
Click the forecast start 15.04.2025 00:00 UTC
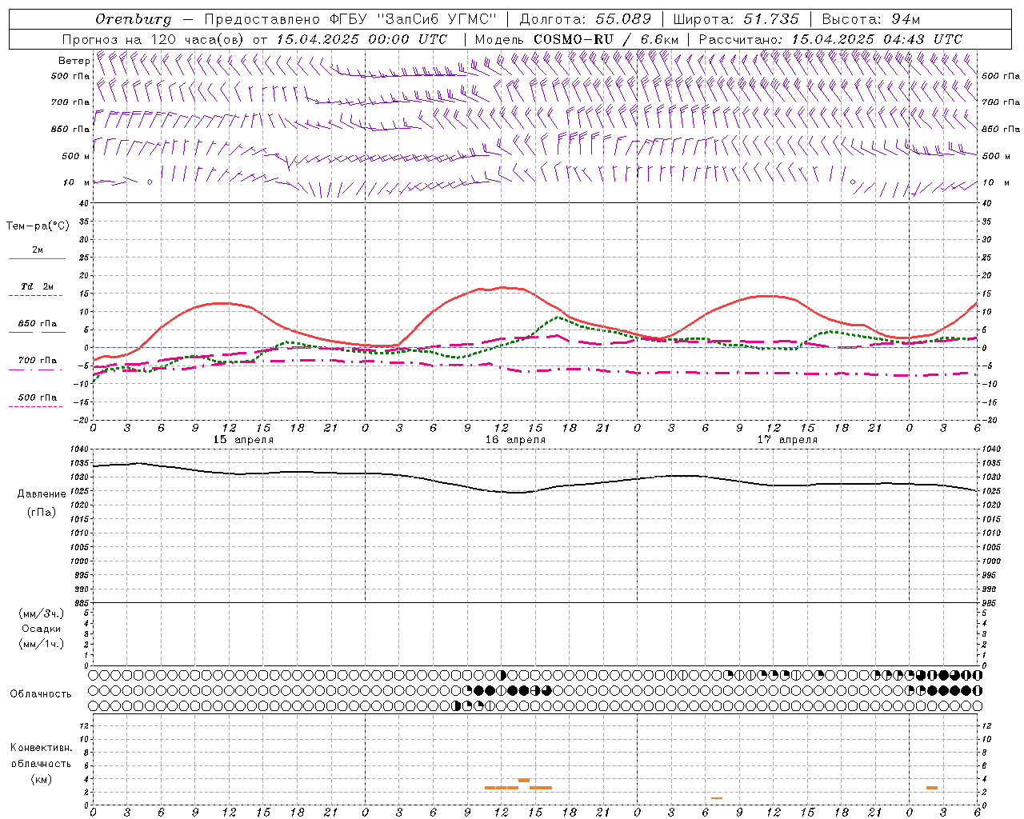tap(362, 39)
